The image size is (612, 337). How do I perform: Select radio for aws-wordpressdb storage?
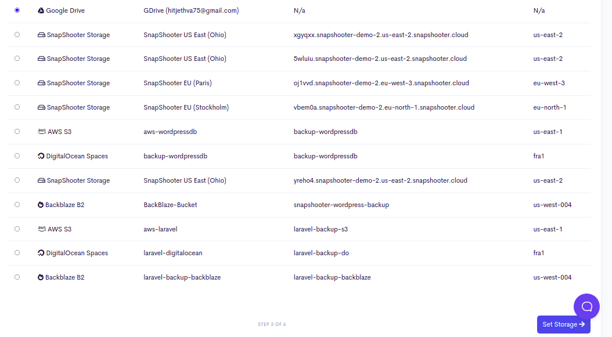click(17, 132)
